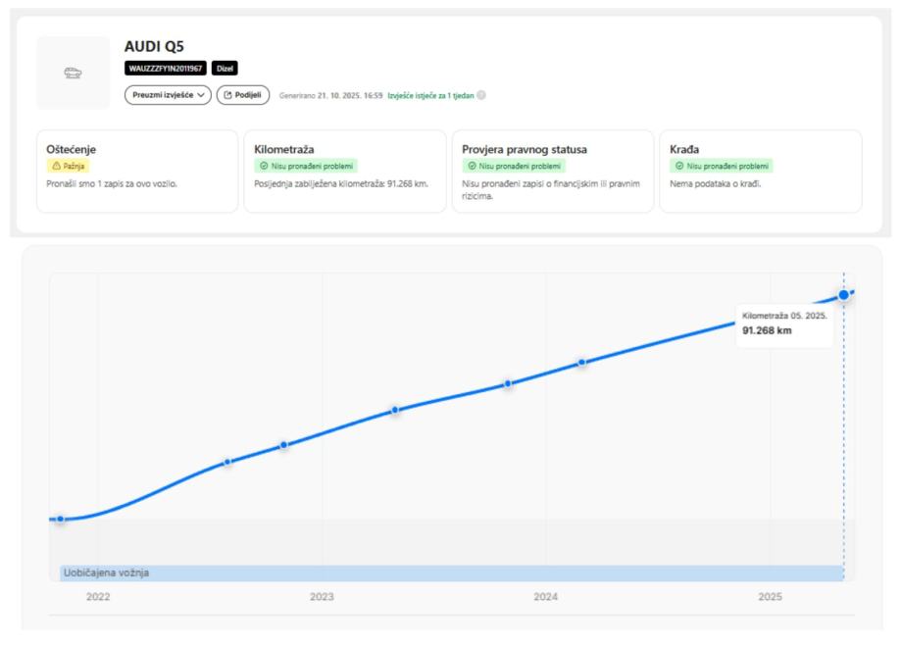Click the VIN badge WAUZZZFY1N2011967

click(166, 69)
